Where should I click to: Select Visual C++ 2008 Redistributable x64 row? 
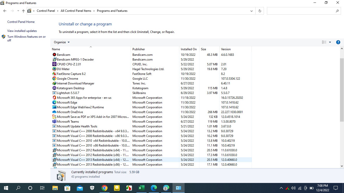(x=151, y=131)
